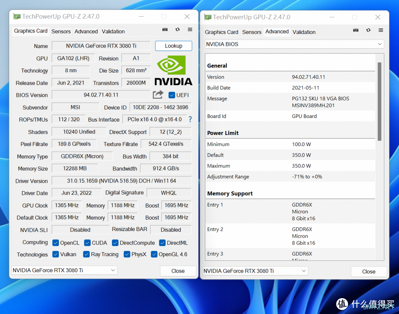Toggle the OpenGL 4.6 checkbox
This screenshot has height=314, width=399.
click(154, 254)
